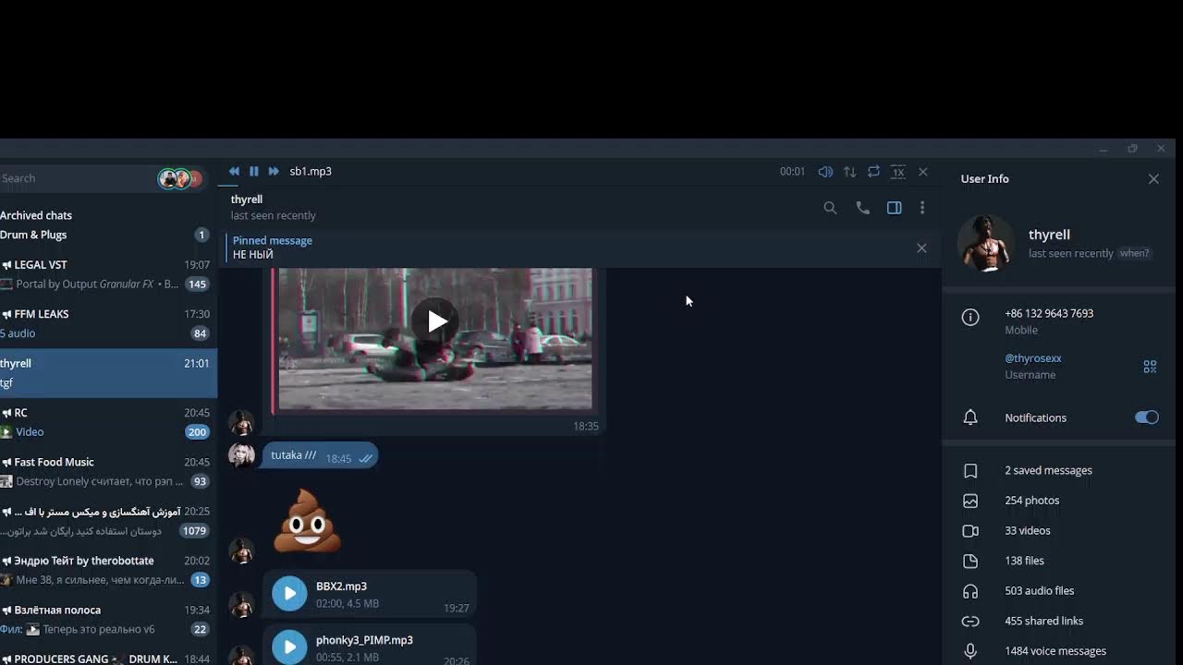This screenshot has height=665, width=1183.
Task: Mute the audio player volume
Action: (825, 172)
